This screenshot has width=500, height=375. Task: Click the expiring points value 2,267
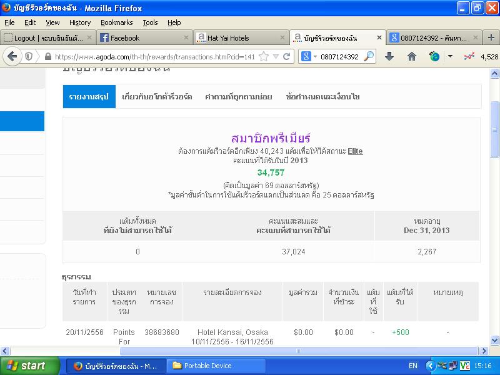pyautogui.click(x=427, y=252)
